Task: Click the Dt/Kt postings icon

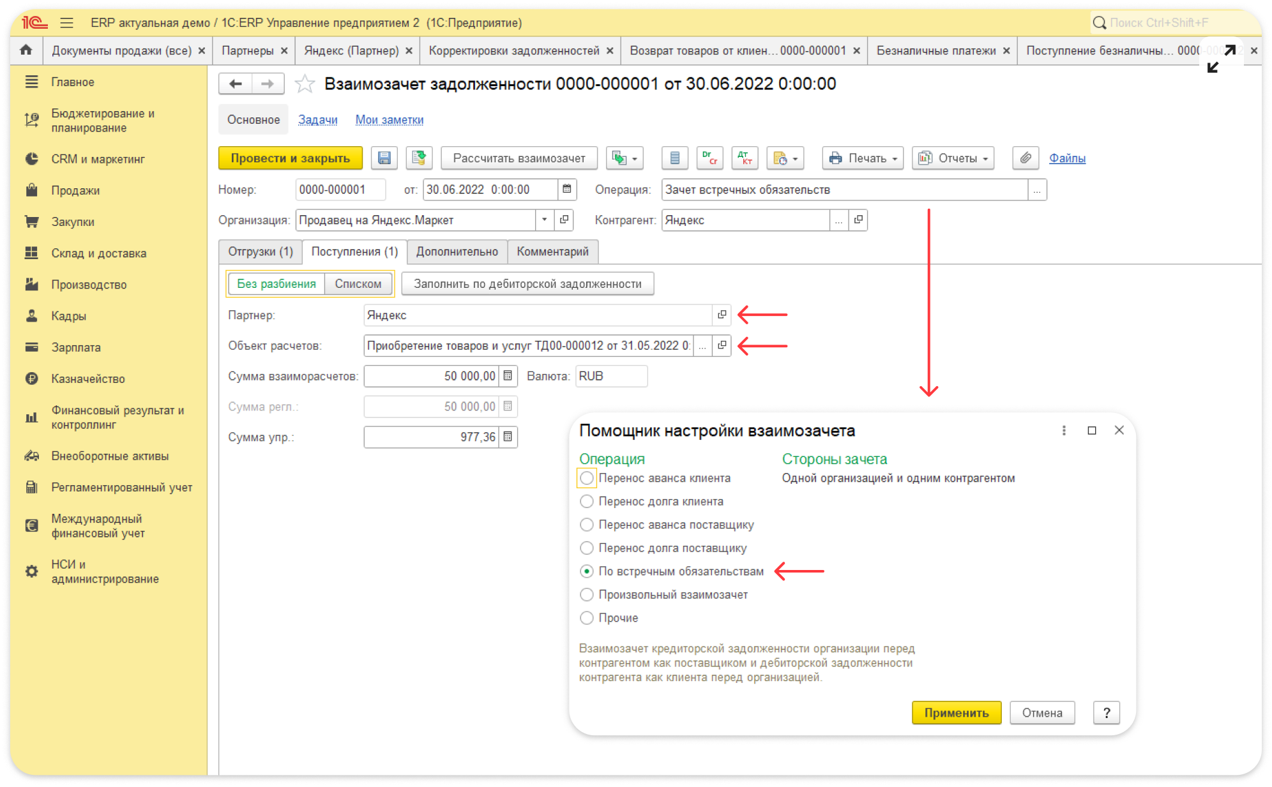Action: [x=744, y=158]
